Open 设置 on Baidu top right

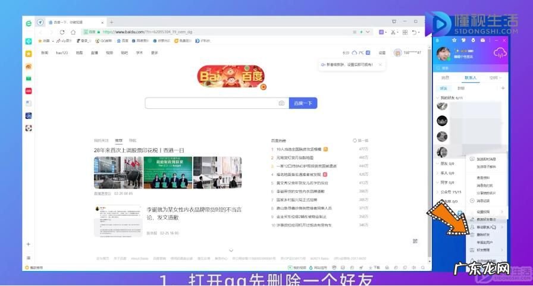382,53
